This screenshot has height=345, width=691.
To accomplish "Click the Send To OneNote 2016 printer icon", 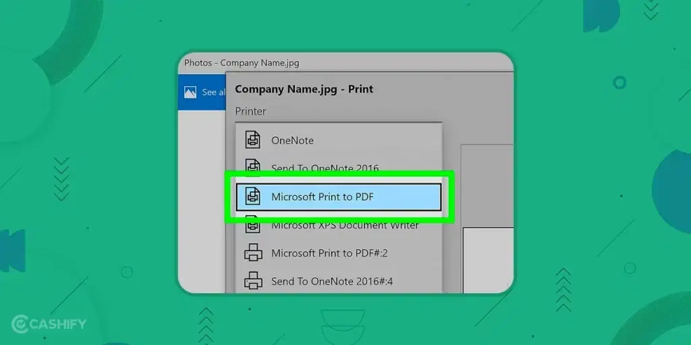I will 253,166.
